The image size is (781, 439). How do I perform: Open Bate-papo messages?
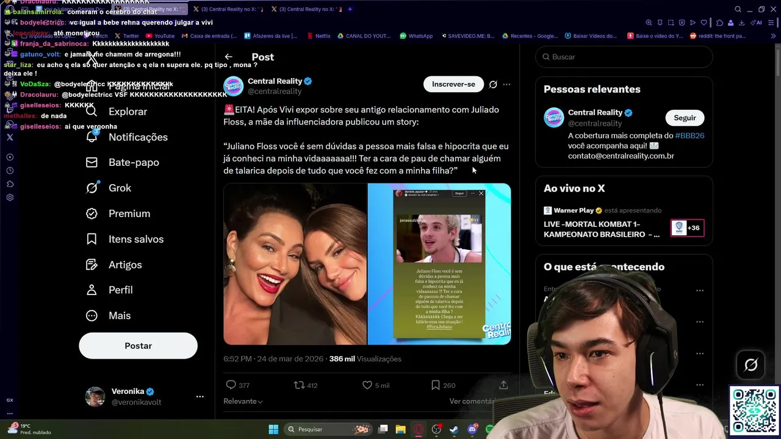coord(122,162)
